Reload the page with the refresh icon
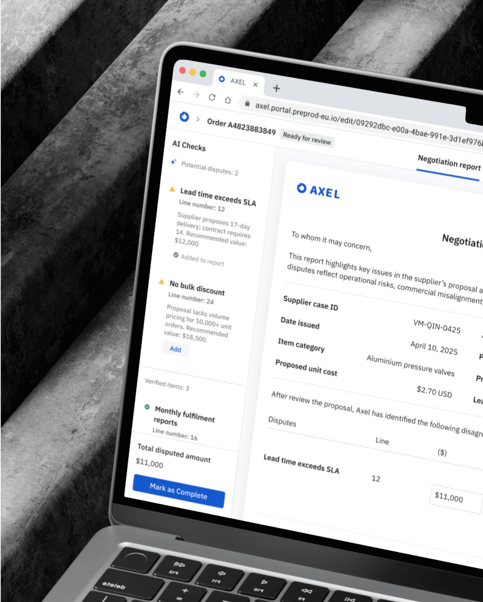Image resolution: width=483 pixels, height=602 pixels. click(212, 97)
